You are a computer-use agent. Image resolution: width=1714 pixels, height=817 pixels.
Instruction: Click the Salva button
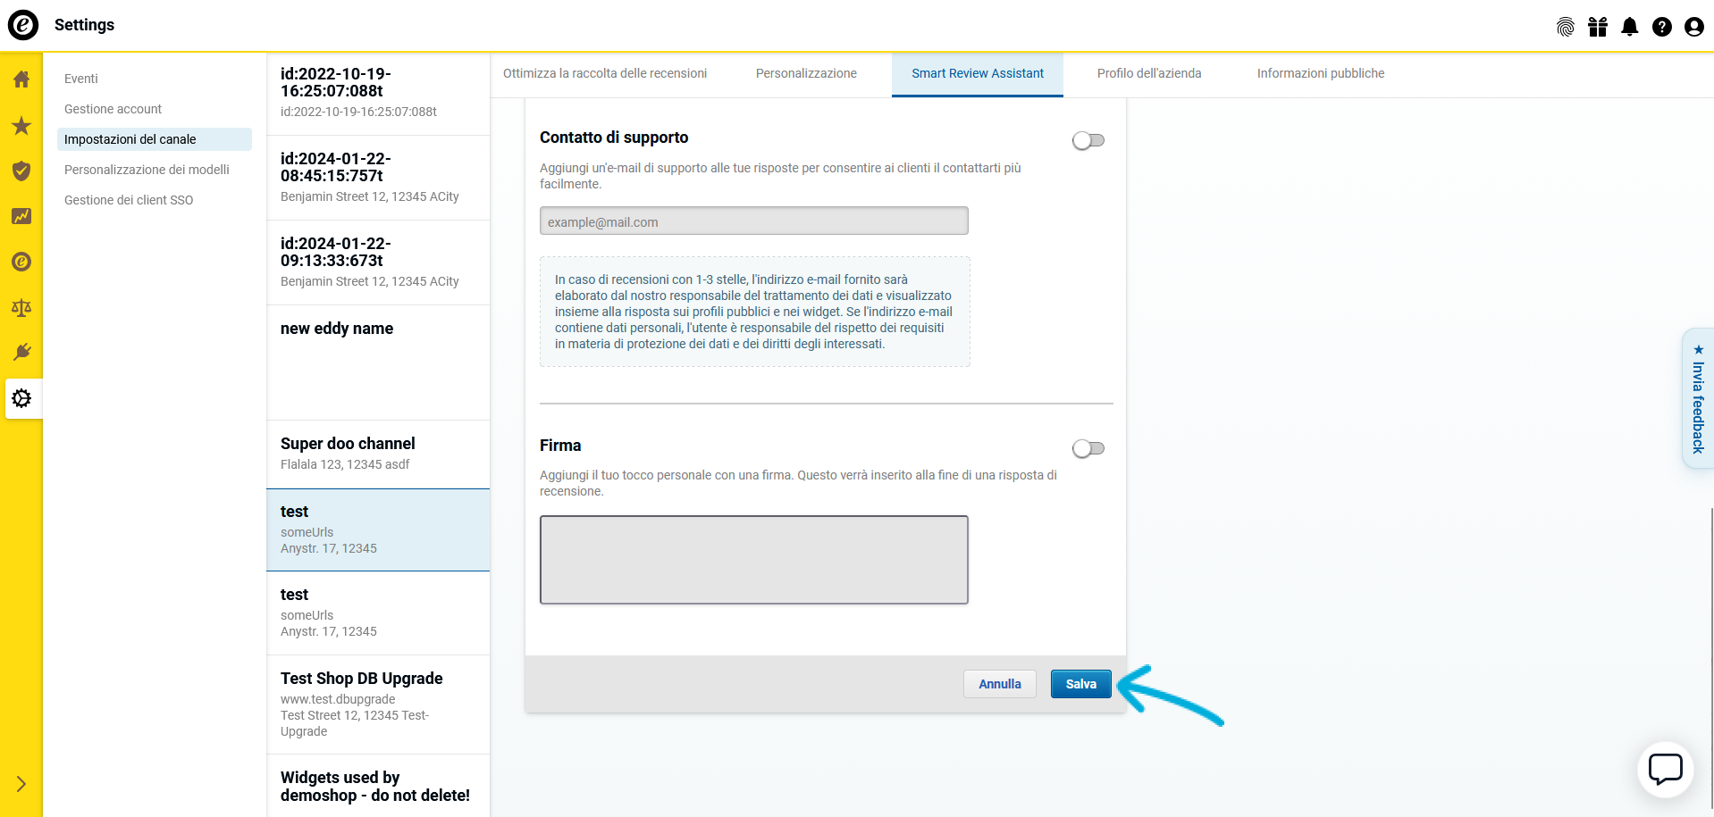point(1080,684)
